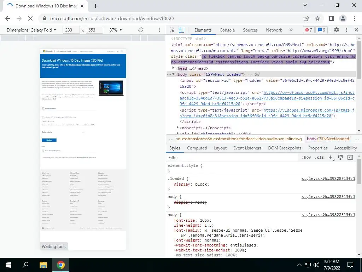Bookmark this page with the star icon

(x=317, y=18)
